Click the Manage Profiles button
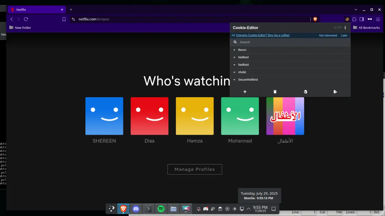The width and height of the screenshot is (385, 216). pyautogui.click(x=195, y=169)
